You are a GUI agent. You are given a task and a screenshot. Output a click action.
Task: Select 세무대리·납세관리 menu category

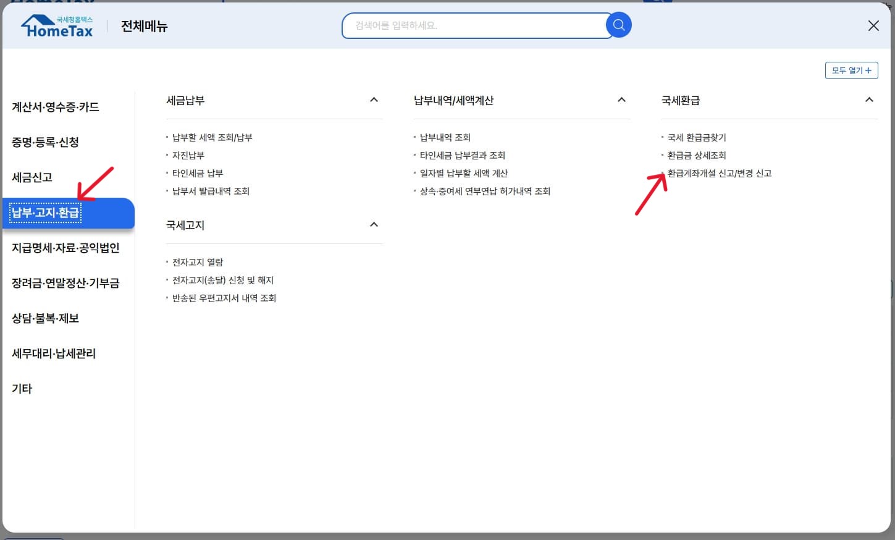pyautogui.click(x=54, y=353)
